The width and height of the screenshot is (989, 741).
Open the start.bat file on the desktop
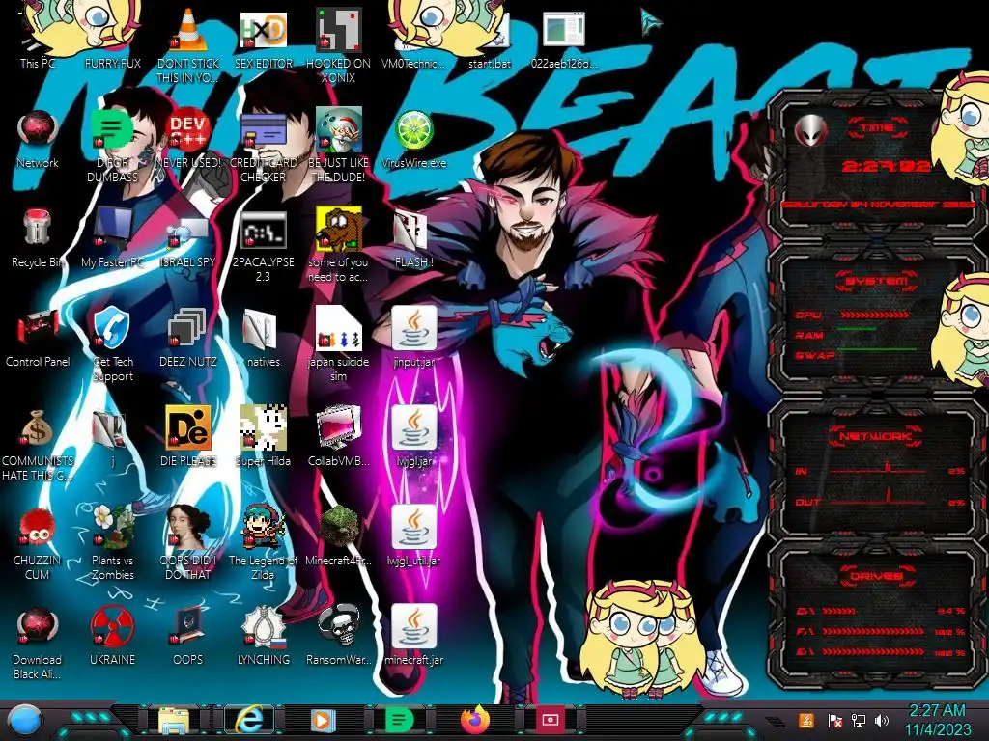490,38
